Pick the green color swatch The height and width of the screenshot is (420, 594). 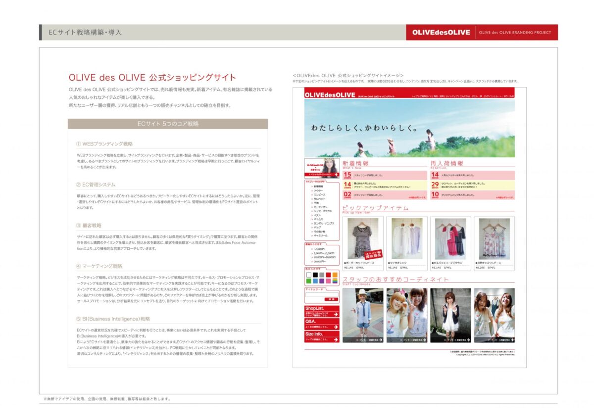pyautogui.click(x=308, y=281)
